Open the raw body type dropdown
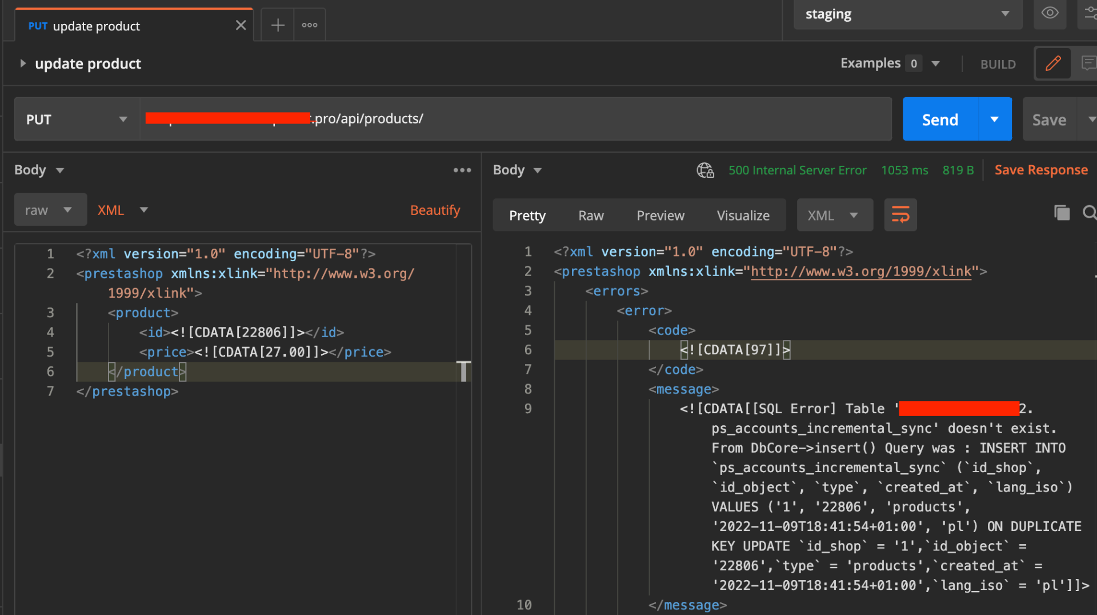This screenshot has width=1097, height=615. click(x=50, y=210)
